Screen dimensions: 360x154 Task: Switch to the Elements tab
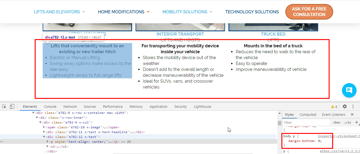pos(30,106)
